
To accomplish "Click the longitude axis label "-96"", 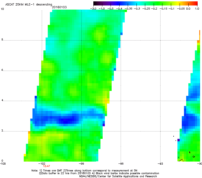I will point(121,164).
